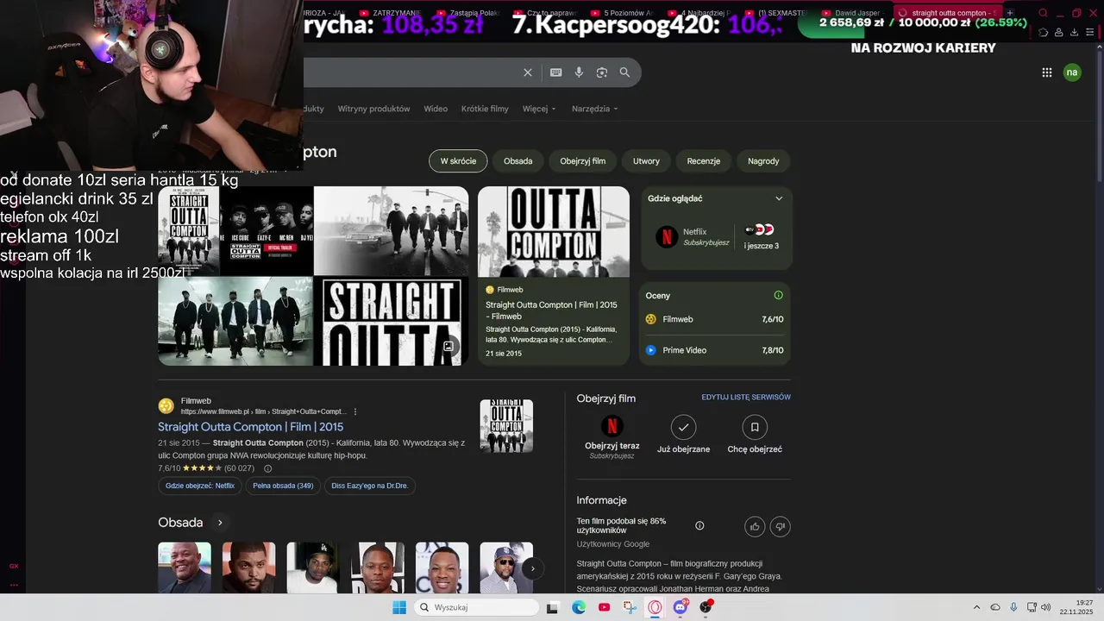
Task: Click Windows taskbar Wyszukaj search box
Action: pyautogui.click(x=477, y=607)
